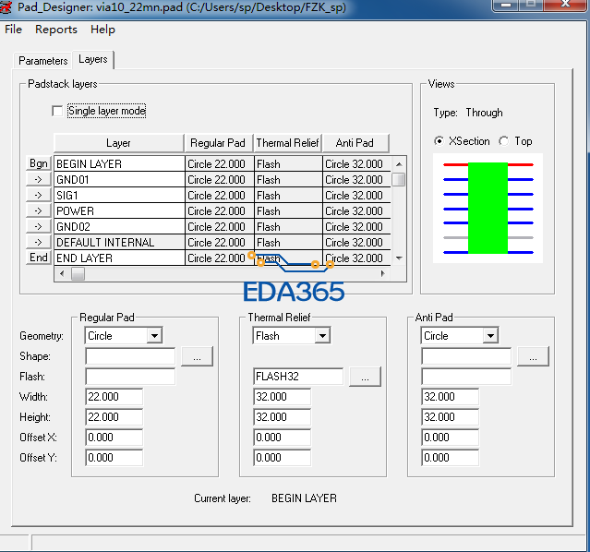Click the Regular Pad Offset Y field
This screenshot has width=590, height=552.
click(x=114, y=458)
